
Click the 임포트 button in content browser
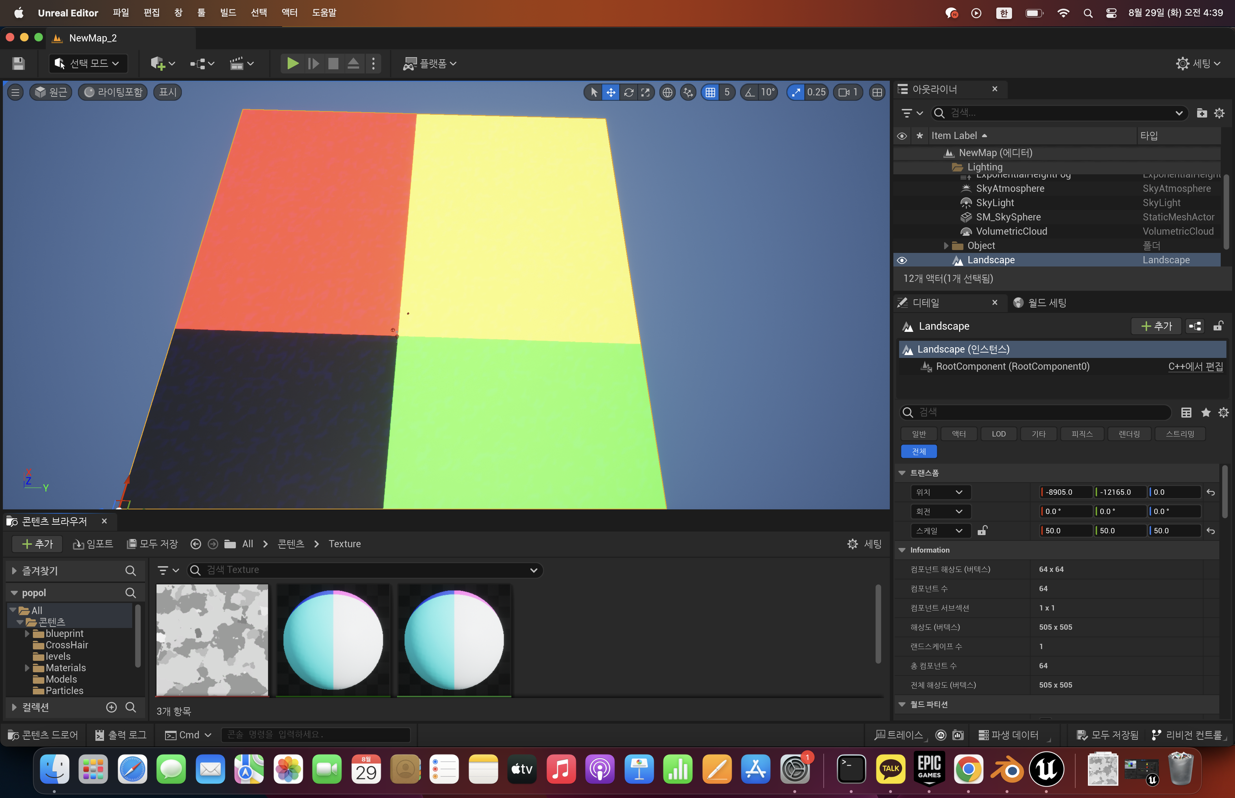click(93, 544)
